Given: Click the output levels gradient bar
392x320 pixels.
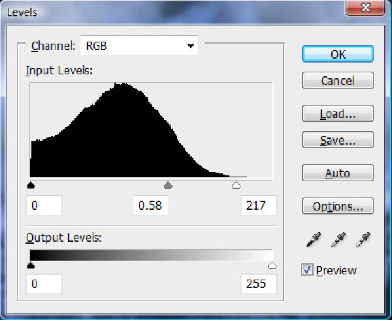Looking at the screenshot, I should [x=152, y=255].
